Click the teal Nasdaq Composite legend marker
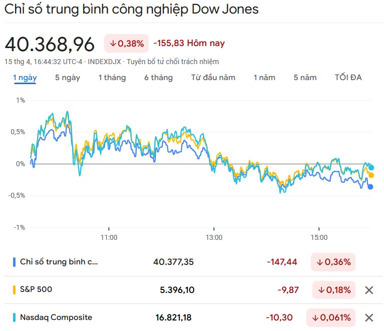Screen dimensions: 384x331 [x=14, y=317]
